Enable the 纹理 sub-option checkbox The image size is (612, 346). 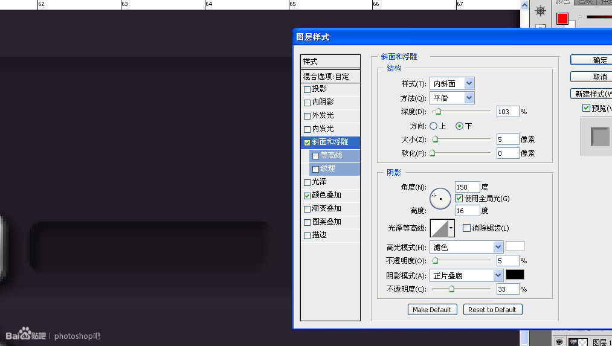tap(316, 169)
